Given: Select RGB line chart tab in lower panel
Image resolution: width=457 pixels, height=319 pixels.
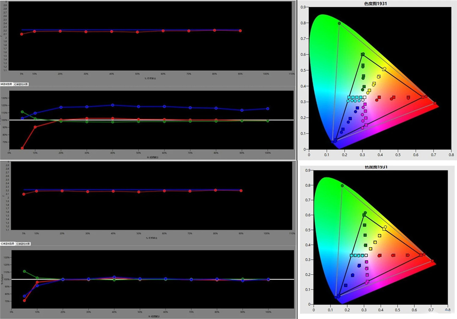Looking at the screenshot, I should [x=8, y=244].
